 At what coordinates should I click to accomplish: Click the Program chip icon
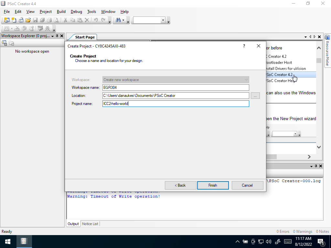(x=40, y=28)
